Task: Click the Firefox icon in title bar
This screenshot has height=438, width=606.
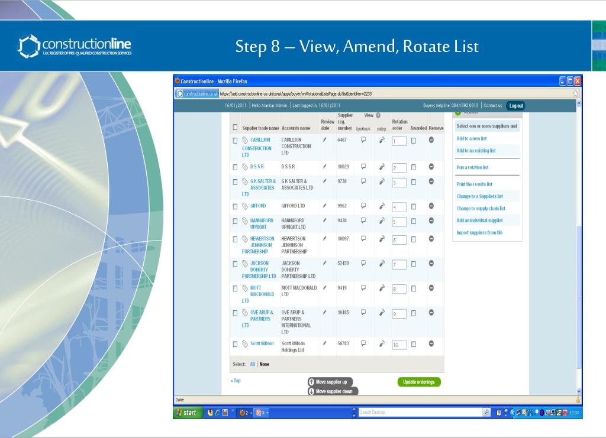Action: click(178, 81)
